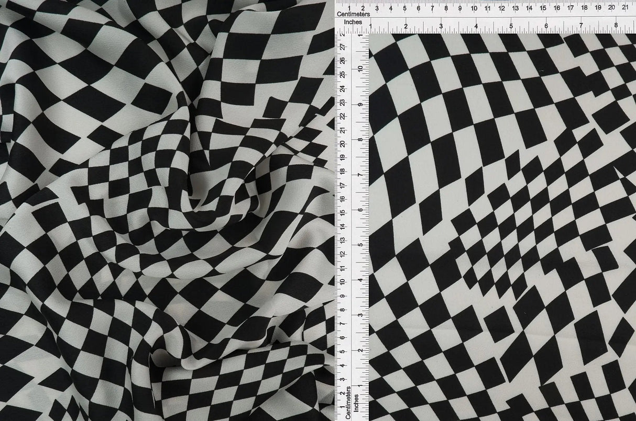This screenshot has height=421, width=636.
Task: Click the Inches label on the top ruler
Action: point(353,22)
